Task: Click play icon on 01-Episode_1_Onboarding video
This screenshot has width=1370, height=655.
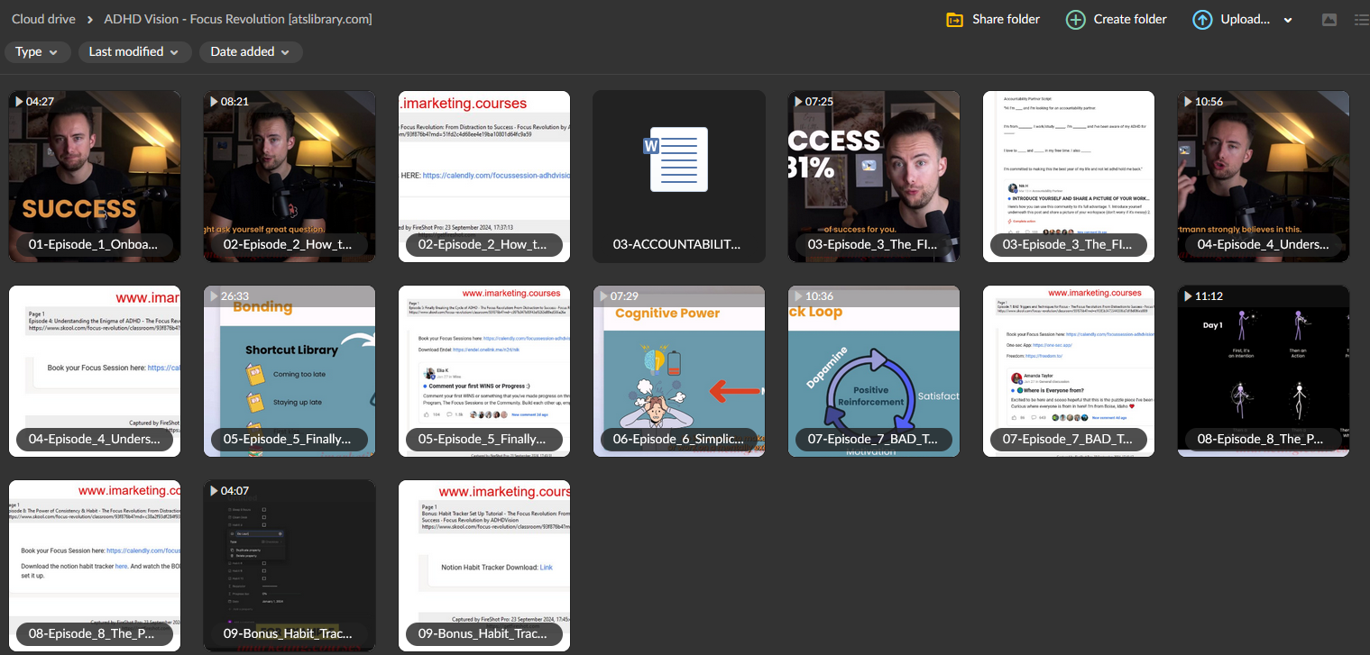Action: coord(19,102)
